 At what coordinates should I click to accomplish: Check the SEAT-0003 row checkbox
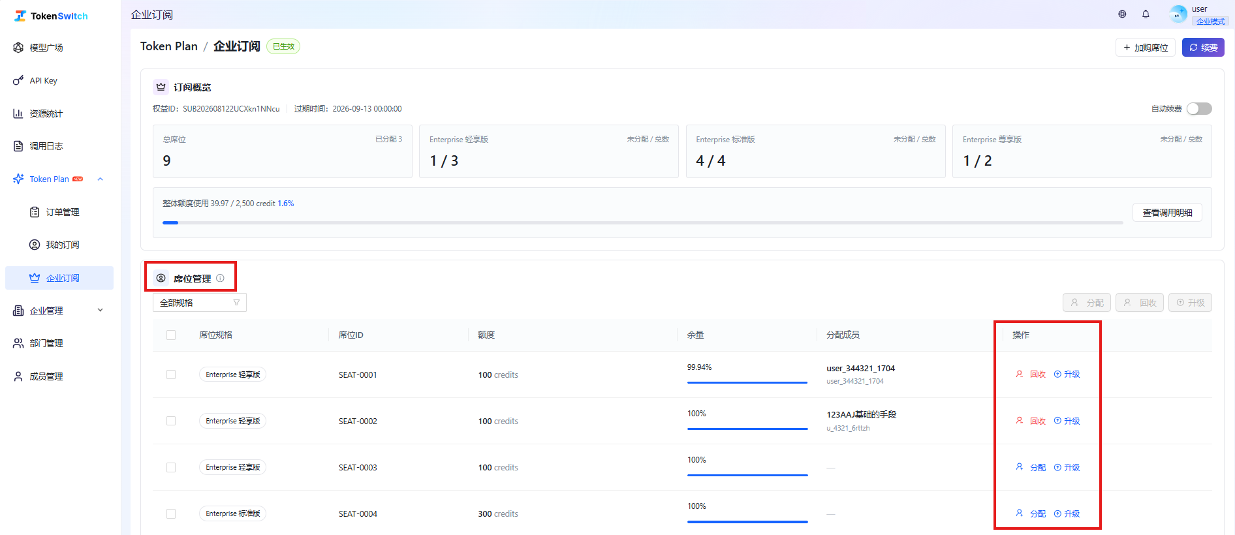tap(171, 467)
